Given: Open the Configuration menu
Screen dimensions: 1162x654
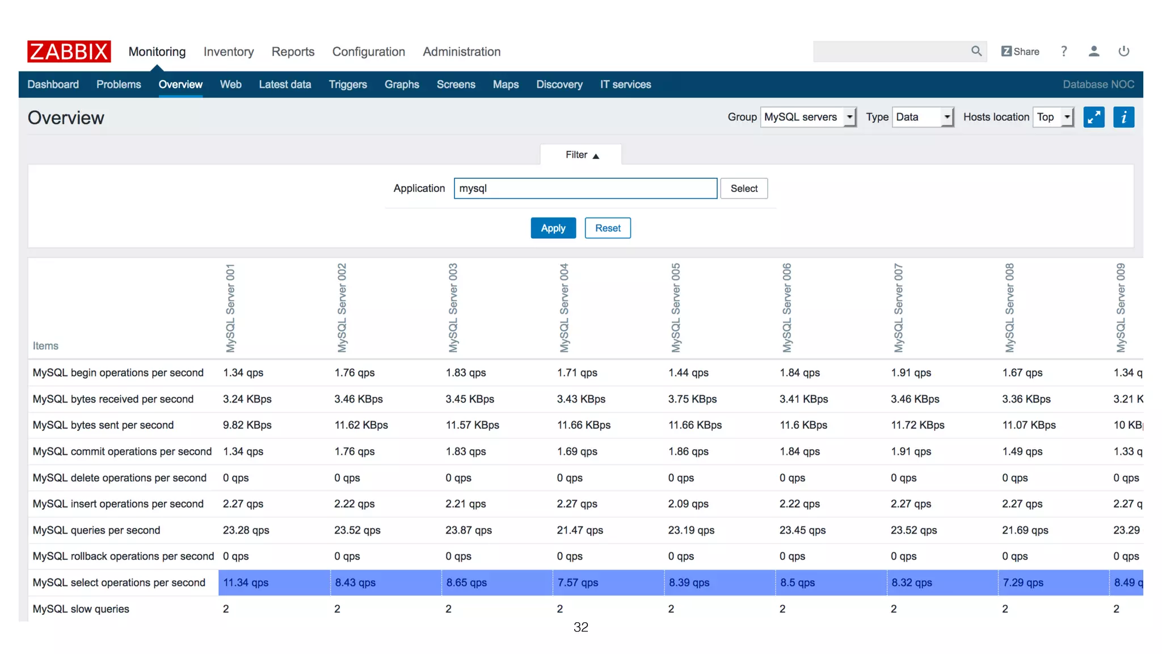Looking at the screenshot, I should coord(368,52).
